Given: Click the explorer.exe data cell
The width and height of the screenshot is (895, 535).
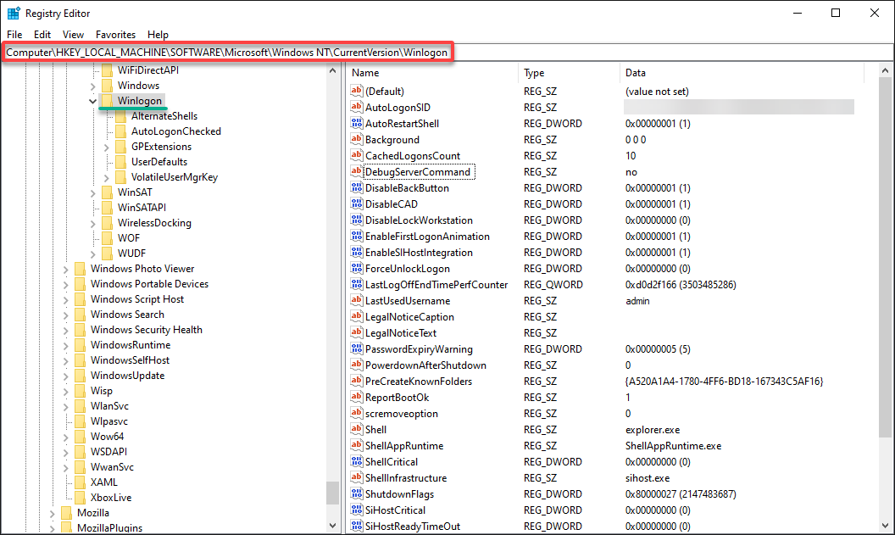Looking at the screenshot, I should click(x=653, y=429).
